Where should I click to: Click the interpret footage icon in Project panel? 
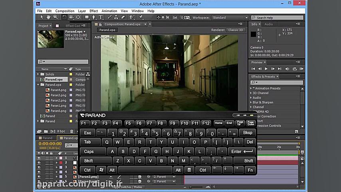point(39,132)
